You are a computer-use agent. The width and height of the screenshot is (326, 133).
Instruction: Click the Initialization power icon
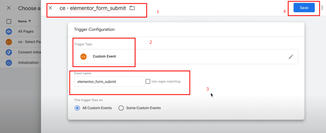click(x=9, y=63)
